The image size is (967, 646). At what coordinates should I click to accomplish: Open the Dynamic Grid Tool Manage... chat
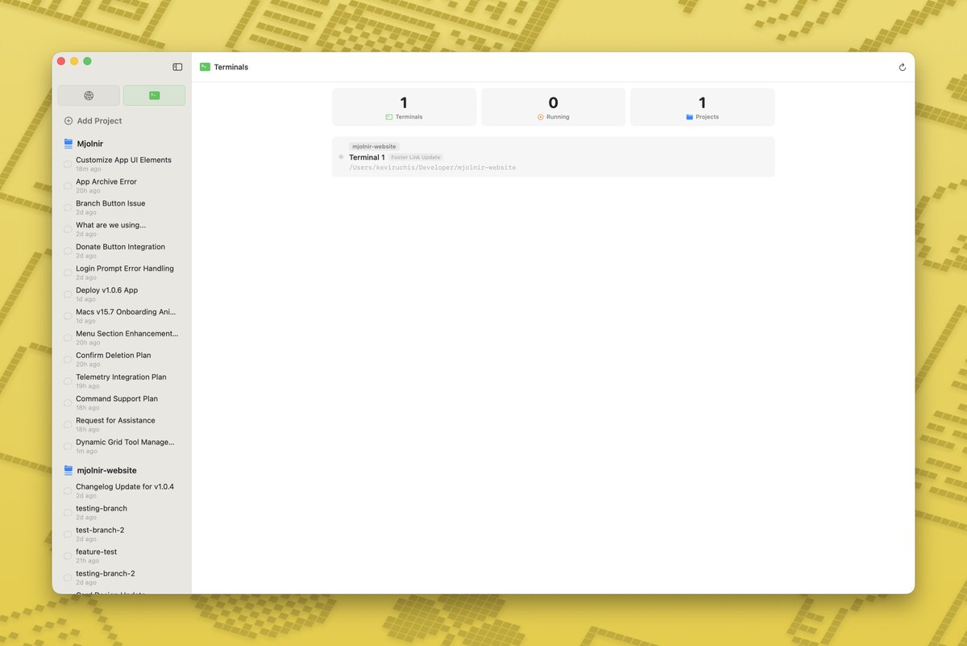pyautogui.click(x=123, y=447)
